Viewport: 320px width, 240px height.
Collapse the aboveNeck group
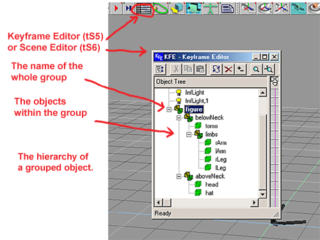179,177
